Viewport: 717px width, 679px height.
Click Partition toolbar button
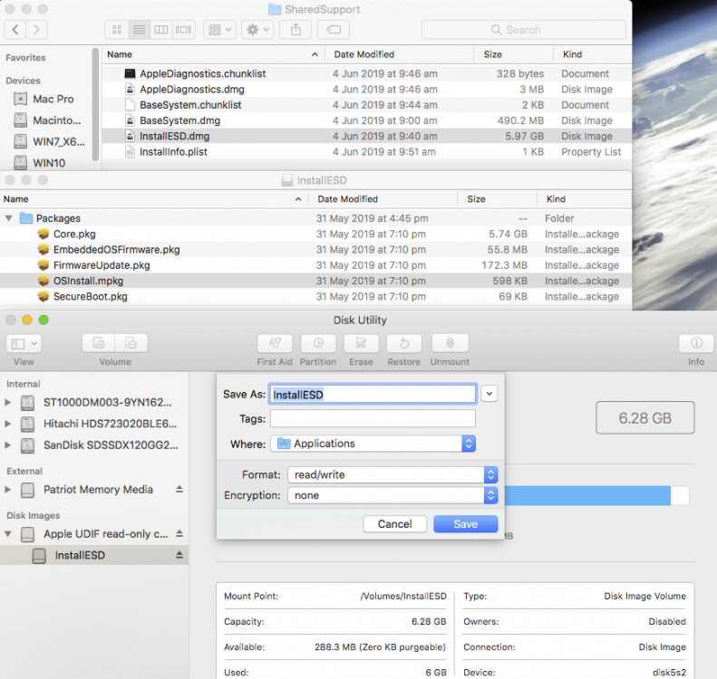click(318, 343)
